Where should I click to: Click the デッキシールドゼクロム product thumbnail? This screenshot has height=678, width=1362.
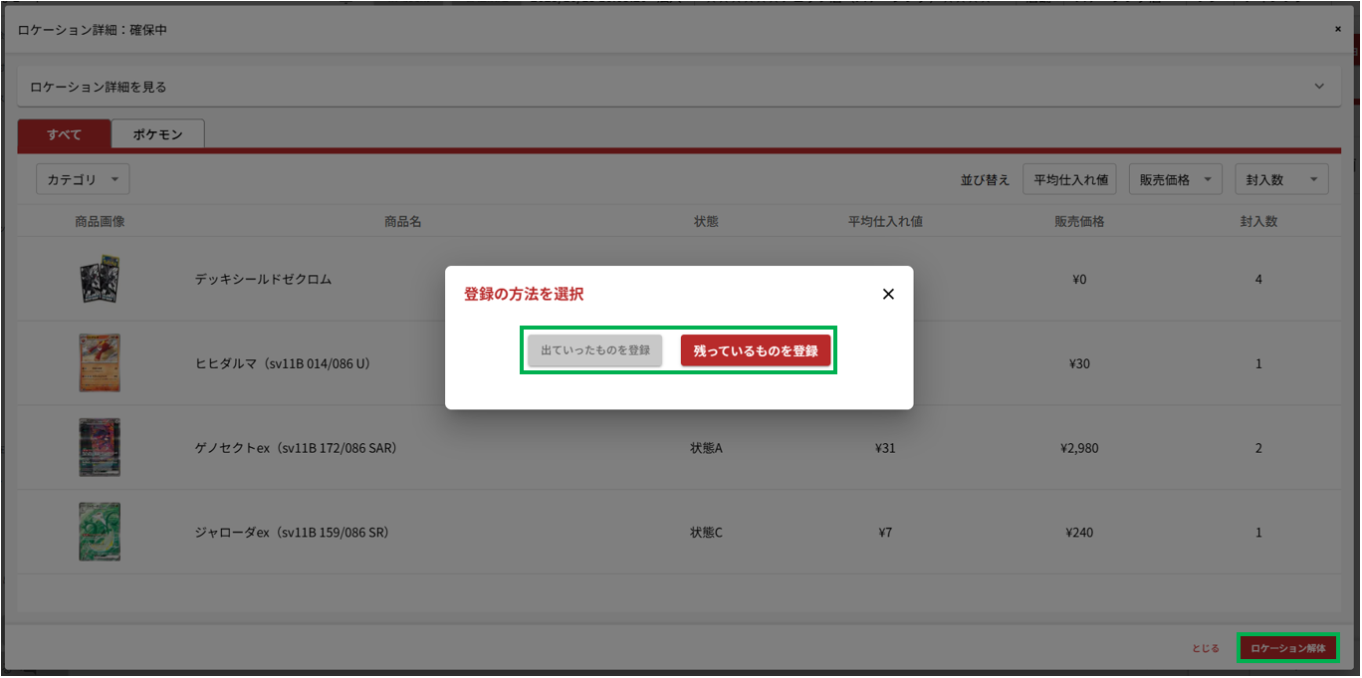click(x=100, y=280)
